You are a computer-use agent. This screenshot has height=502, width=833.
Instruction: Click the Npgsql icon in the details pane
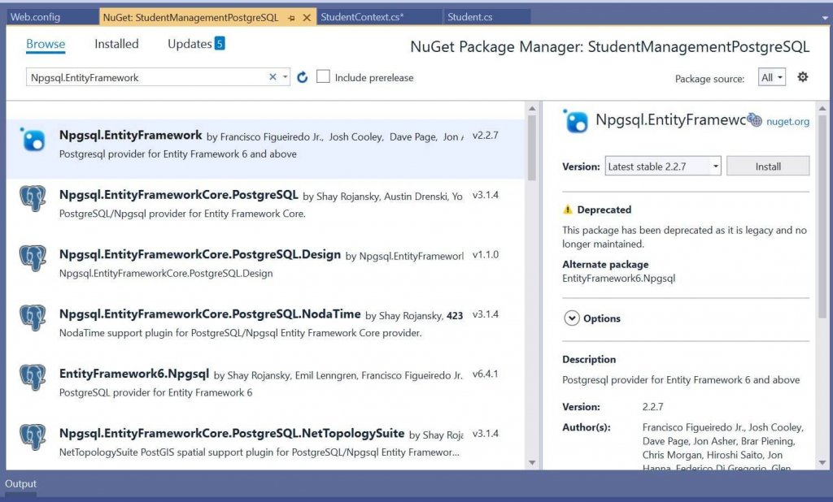tap(576, 122)
